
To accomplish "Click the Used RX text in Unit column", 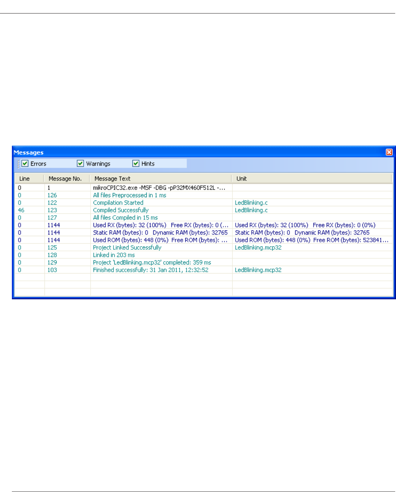I will tap(305, 225).
